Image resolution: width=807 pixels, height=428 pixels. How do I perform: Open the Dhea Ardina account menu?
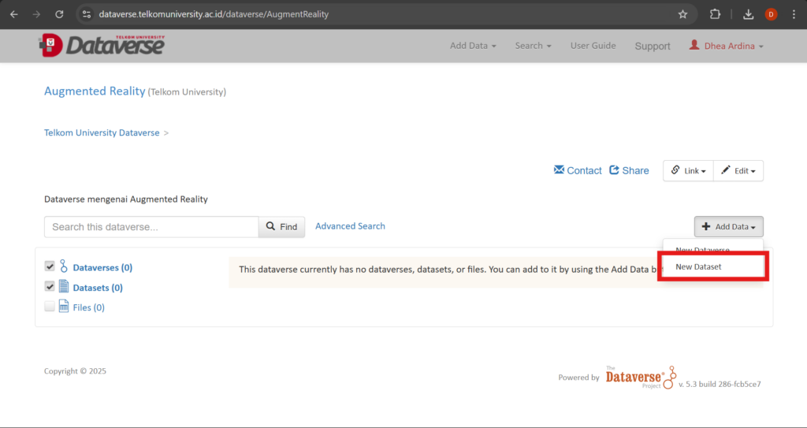click(x=726, y=46)
